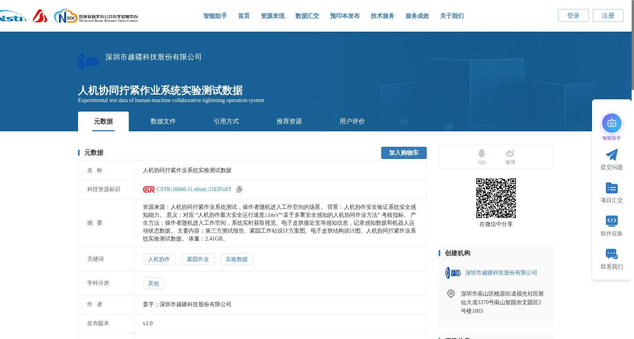Click the company logo in blue banner
Image resolution: width=634 pixels, height=339 pixels.
pos(89,61)
